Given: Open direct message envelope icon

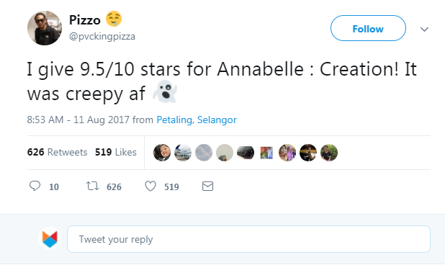Looking at the screenshot, I should 208,186.
